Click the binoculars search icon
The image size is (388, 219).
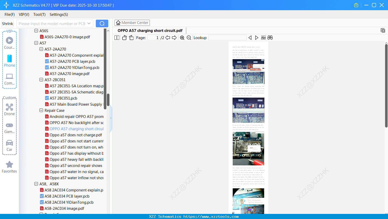point(270,38)
